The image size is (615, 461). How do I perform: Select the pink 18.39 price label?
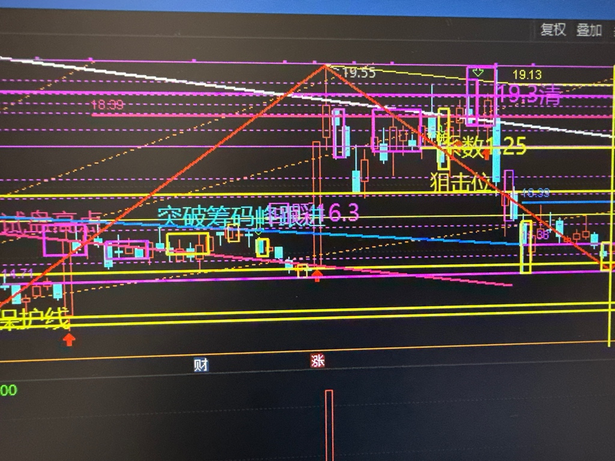107,104
